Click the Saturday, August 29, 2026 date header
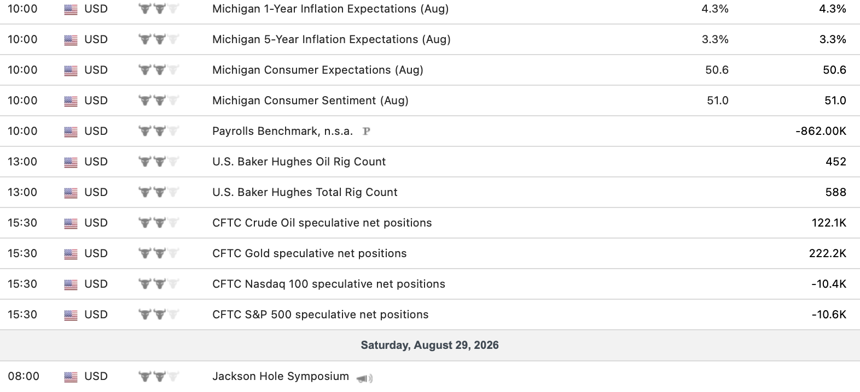Screen dimensions: 860x392 [x=430, y=345]
